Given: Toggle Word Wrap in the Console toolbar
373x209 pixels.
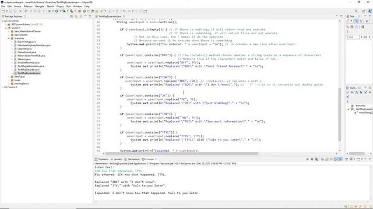Looking at the screenshot, I should point(332,159).
